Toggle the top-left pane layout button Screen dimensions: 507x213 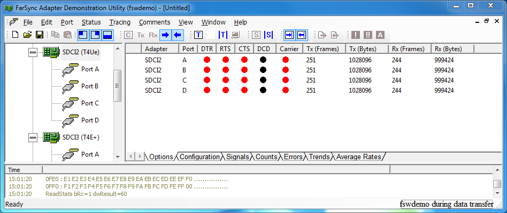click(83, 35)
